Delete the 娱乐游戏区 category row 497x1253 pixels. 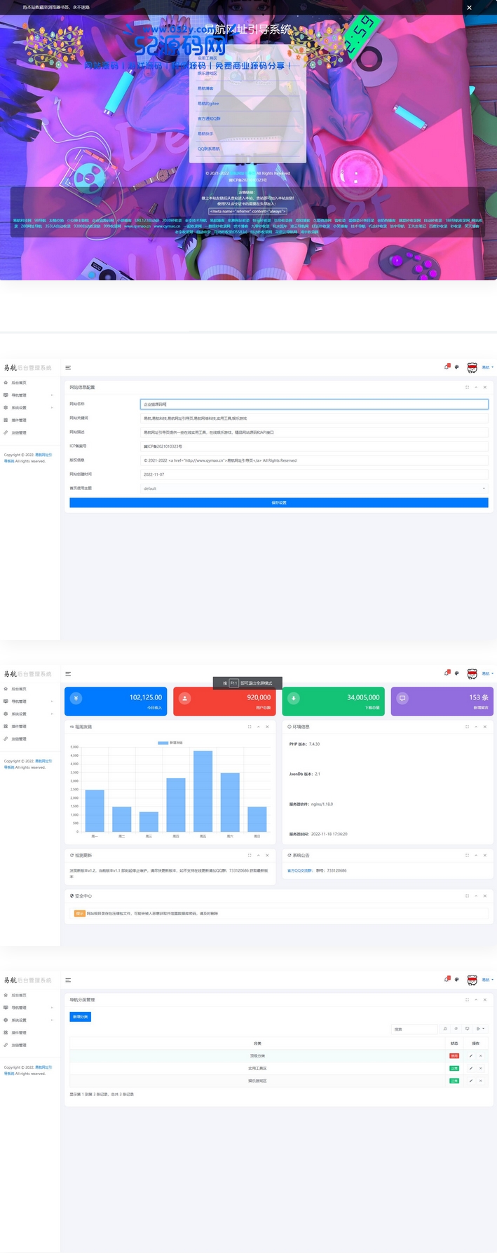pyautogui.click(x=480, y=1081)
